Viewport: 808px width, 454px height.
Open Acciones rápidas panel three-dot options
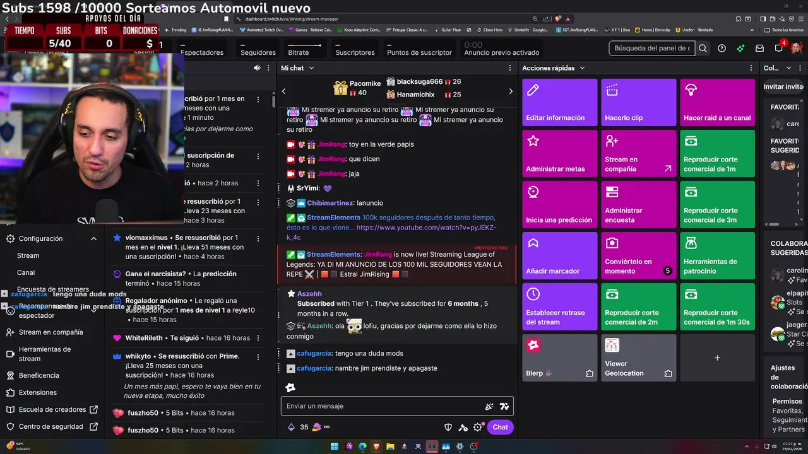[x=751, y=67]
